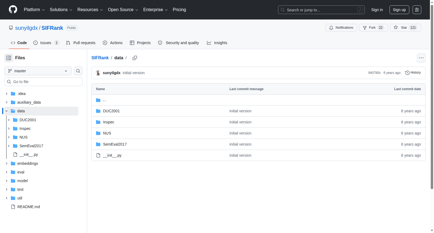
Task: Expand the Inspec tree folder chevron
Action: point(9,129)
